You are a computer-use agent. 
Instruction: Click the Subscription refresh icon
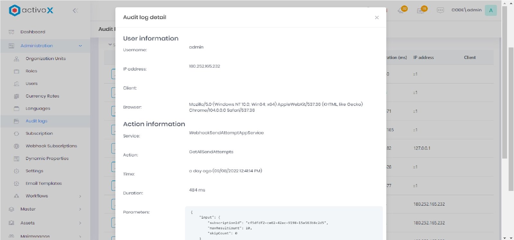coord(16,134)
